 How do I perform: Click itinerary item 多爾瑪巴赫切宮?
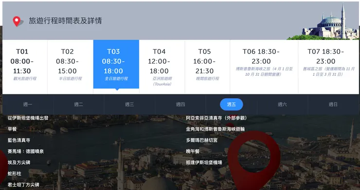tap(201, 140)
